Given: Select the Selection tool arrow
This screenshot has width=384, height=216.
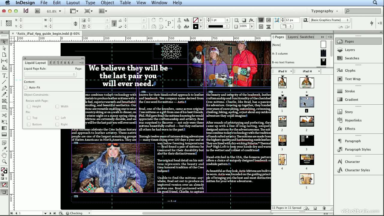Looking at the screenshot, I should pyautogui.click(x=4, y=42).
